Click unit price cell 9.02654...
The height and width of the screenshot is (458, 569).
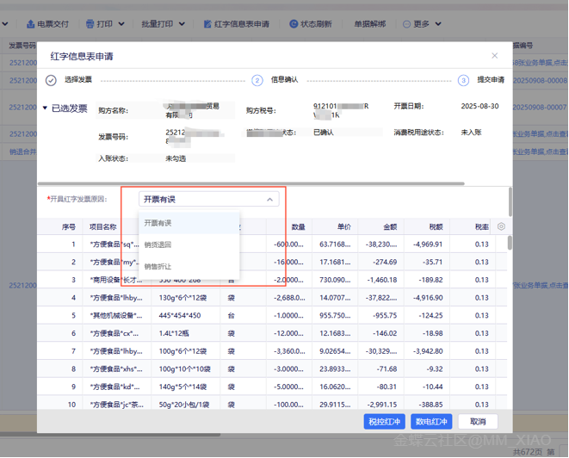[x=335, y=351]
